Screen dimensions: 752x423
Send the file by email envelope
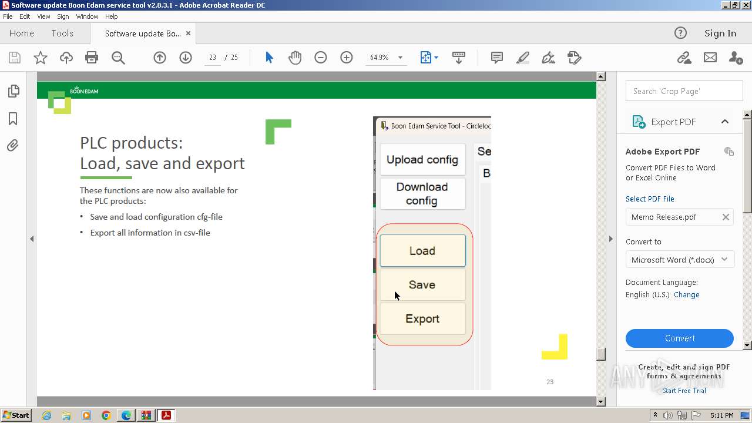tap(710, 58)
